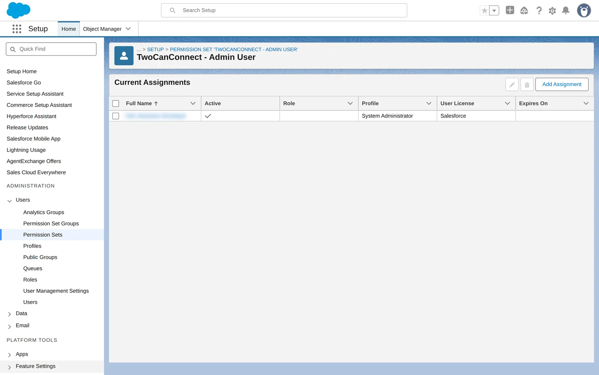The width and height of the screenshot is (599, 375).
Task: Open the favorites list dropdown arrow
Action: pyautogui.click(x=494, y=10)
